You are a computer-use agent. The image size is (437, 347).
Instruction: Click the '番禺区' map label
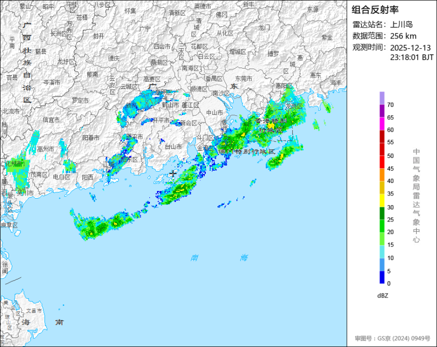pos(214,79)
